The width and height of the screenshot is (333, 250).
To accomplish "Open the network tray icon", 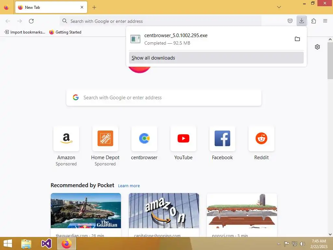I will pyautogui.click(x=295, y=243).
